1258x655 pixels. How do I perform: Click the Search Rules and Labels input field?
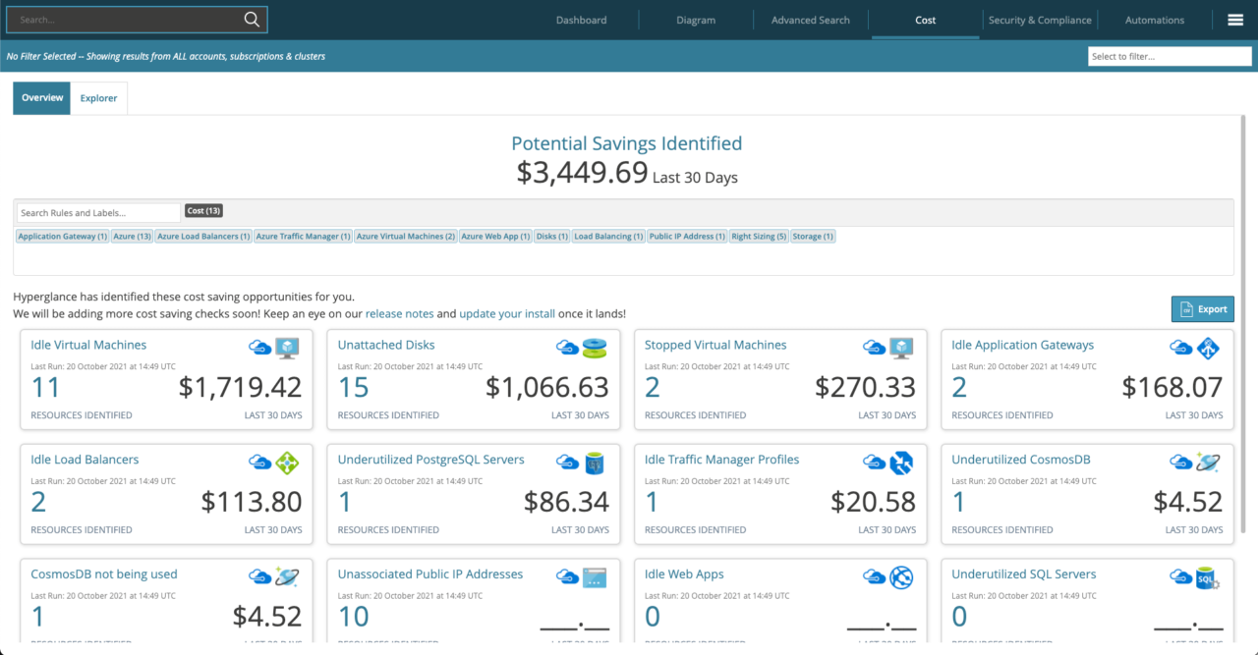(95, 212)
